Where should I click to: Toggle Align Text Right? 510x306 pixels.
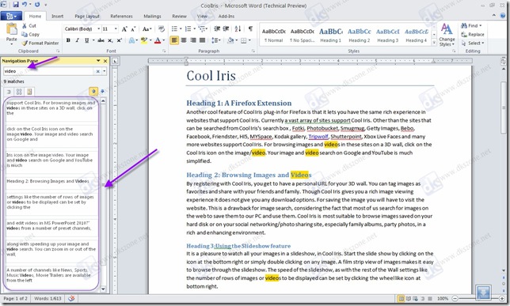point(193,40)
